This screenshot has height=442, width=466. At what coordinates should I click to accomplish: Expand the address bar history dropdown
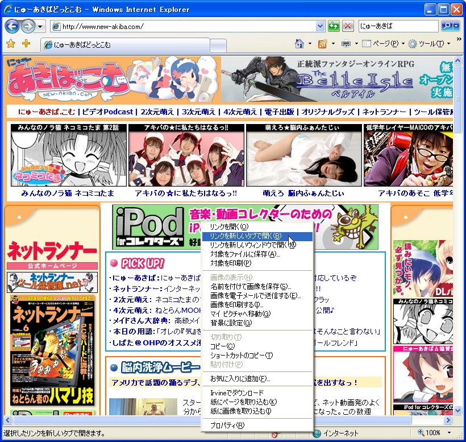(320, 27)
